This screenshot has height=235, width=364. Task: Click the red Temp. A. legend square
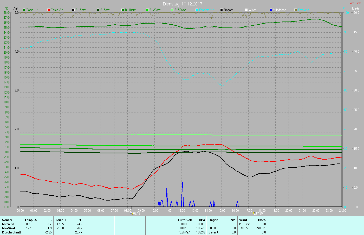(x=49, y=10)
